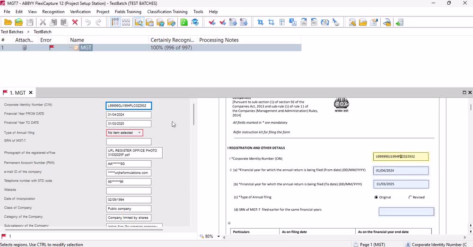Screen dimensions: 473x247
Task: Open the View menu
Action: click(32, 12)
